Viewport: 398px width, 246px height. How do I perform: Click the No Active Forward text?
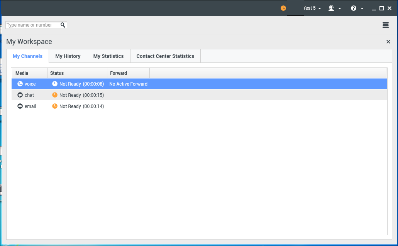(x=128, y=84)
